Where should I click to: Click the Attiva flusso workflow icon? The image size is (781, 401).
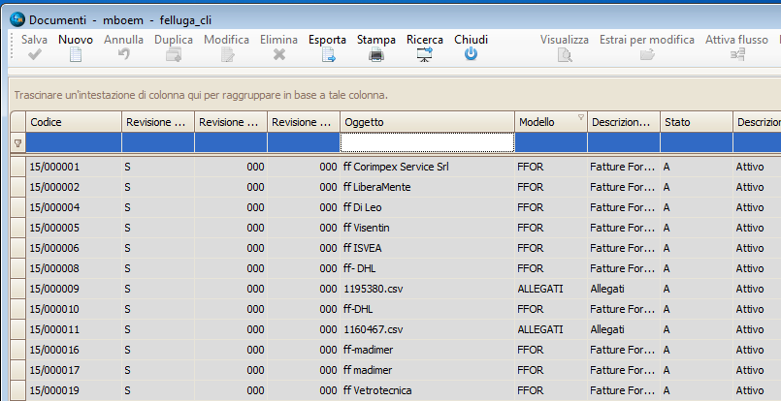(736, 55)
